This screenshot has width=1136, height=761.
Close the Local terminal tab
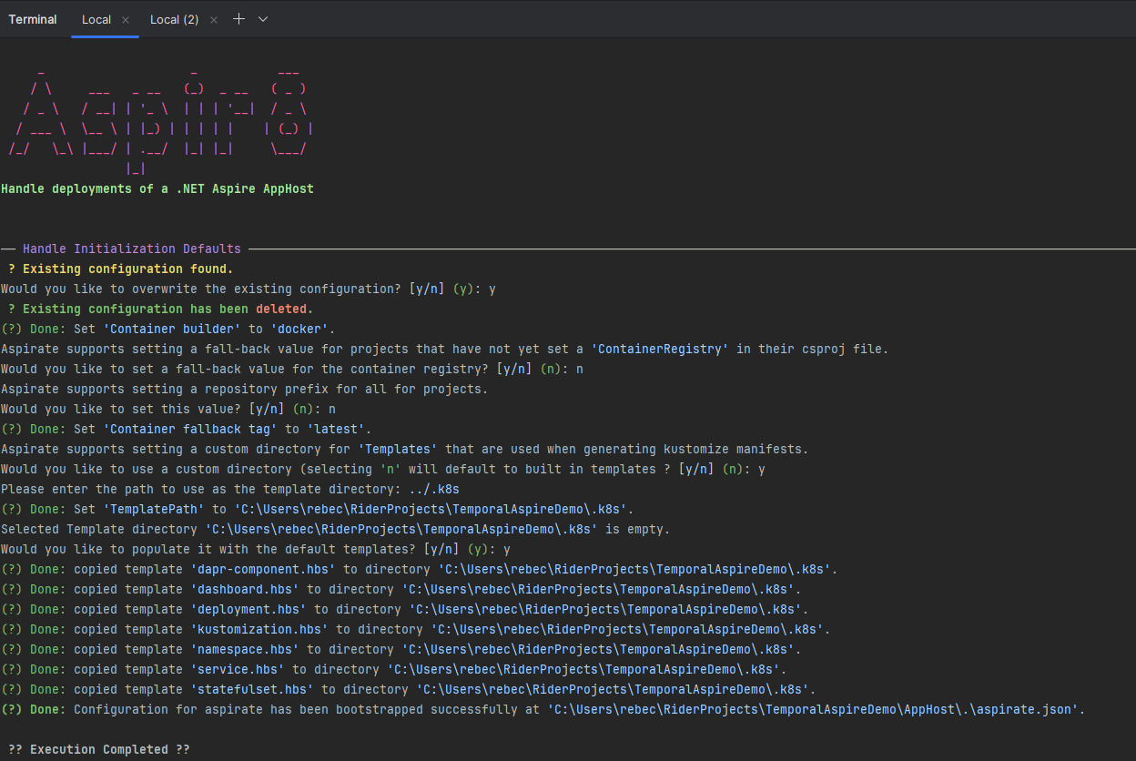(x=126, y=20)
